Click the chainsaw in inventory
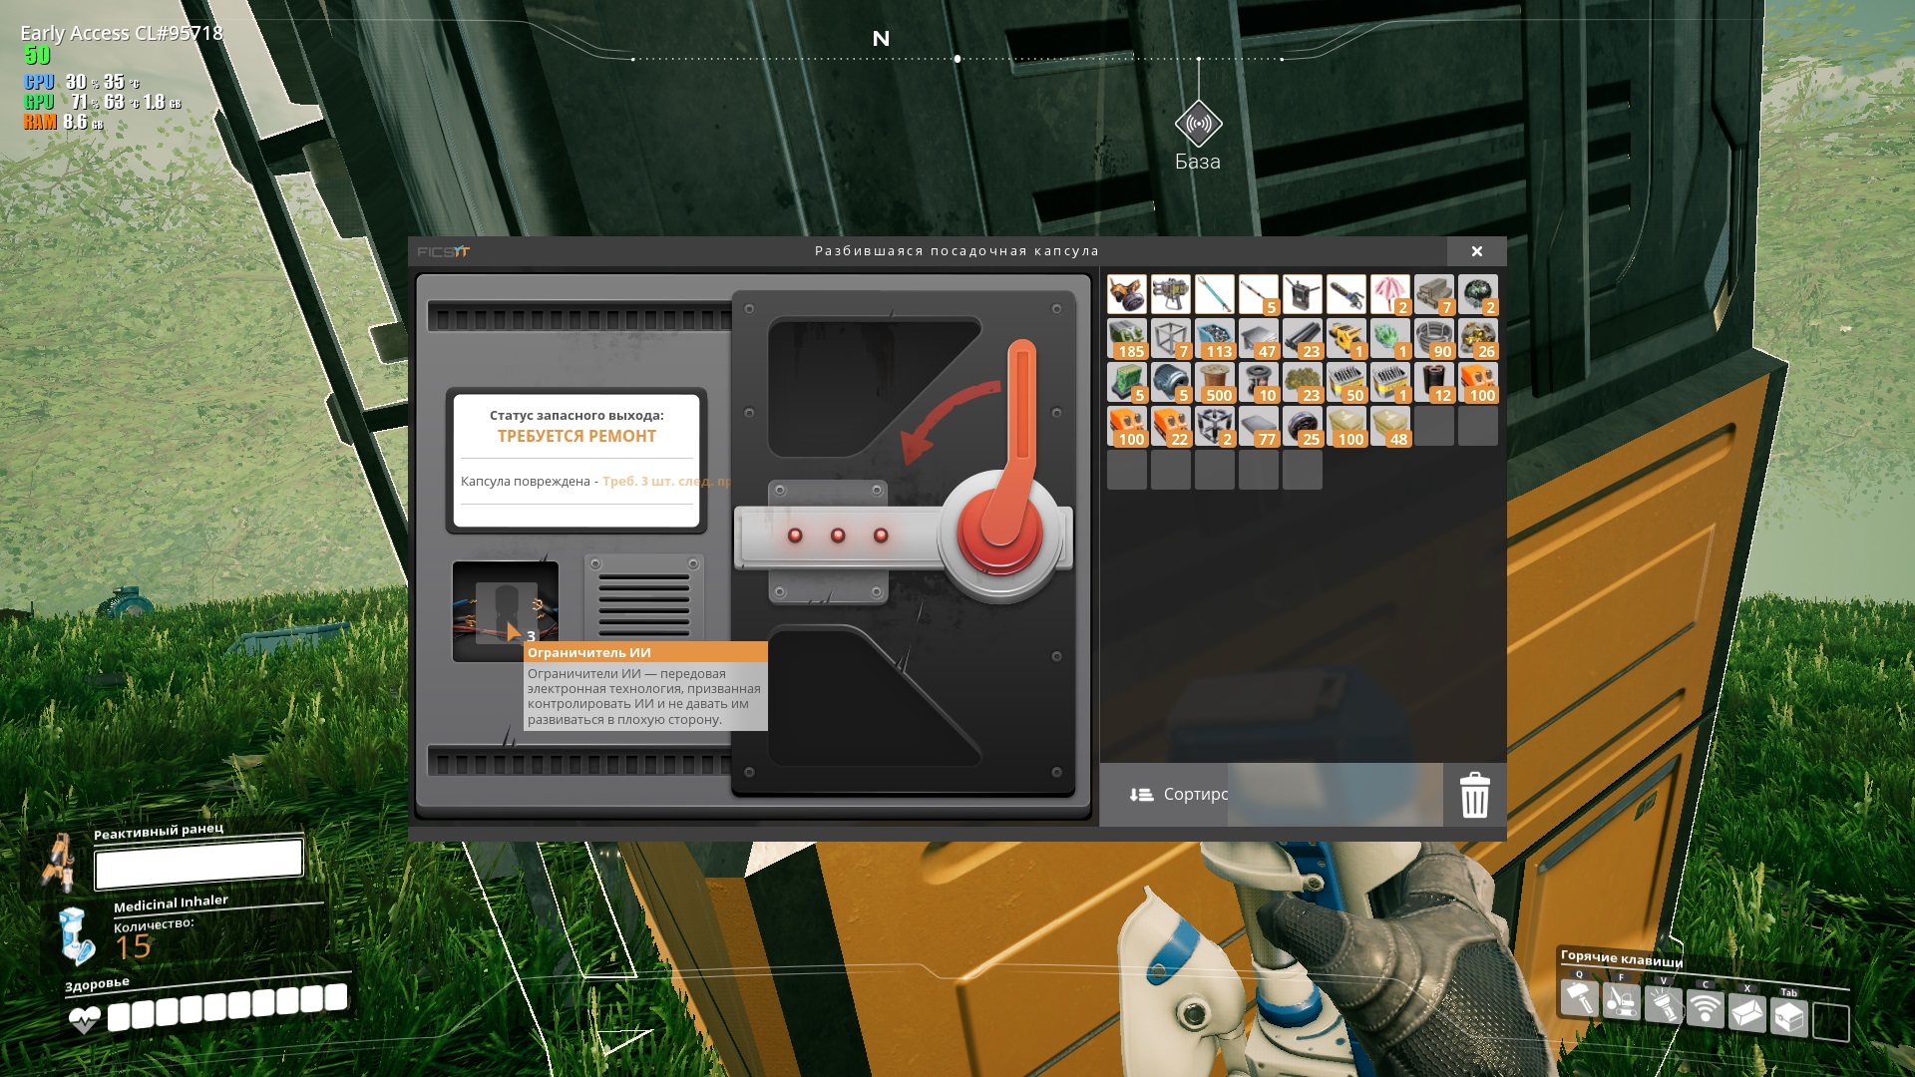The image size is (1915, 1077). point(1345,295)
